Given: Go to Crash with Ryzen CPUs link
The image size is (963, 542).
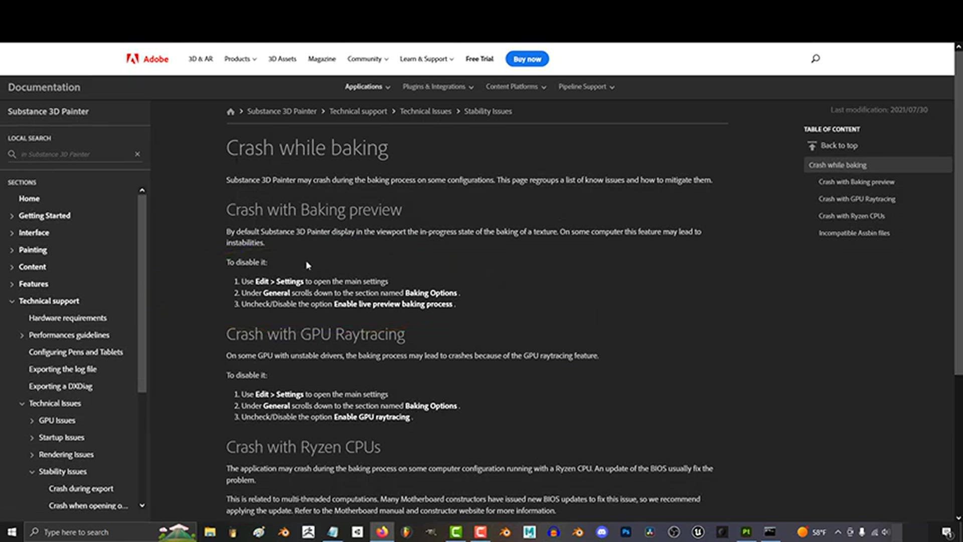Looking at the screenshot, I should 851,216.
